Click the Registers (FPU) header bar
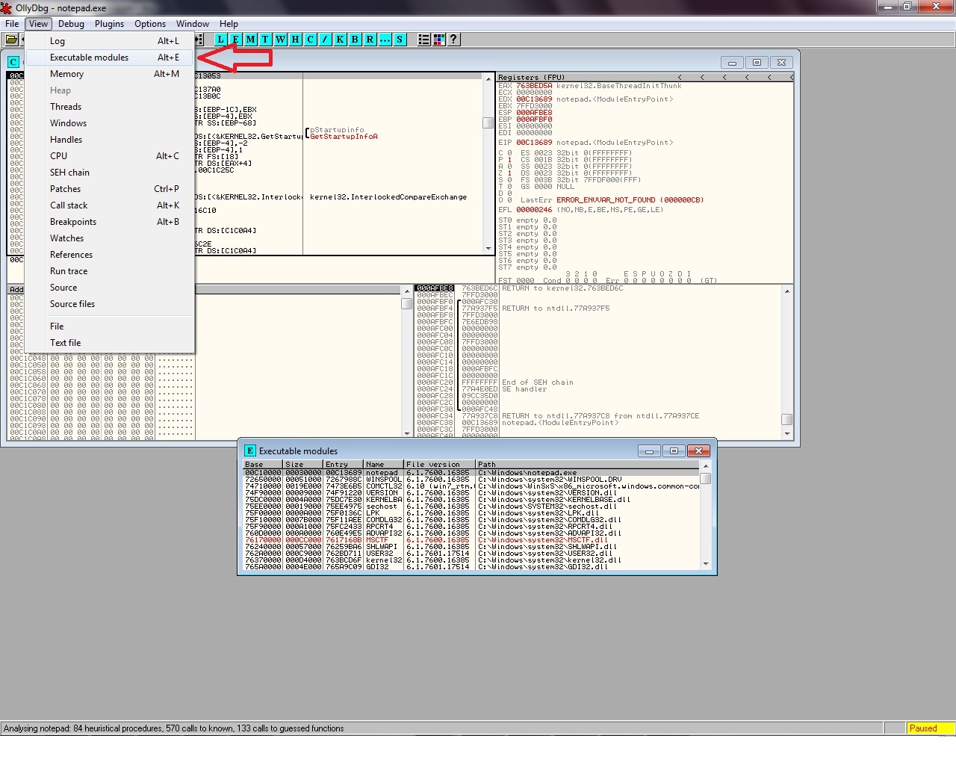This screenshot has width=956, height=765. click(x=583, y=77)
